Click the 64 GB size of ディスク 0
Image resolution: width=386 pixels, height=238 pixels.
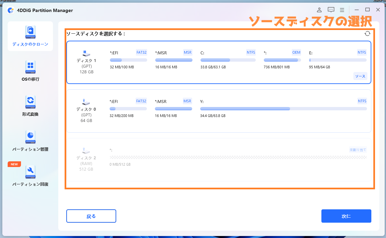point(86,120)
